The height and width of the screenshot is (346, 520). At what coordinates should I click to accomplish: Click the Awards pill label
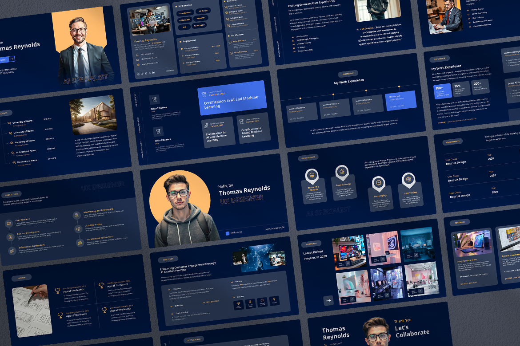click(x=22, y=278)
